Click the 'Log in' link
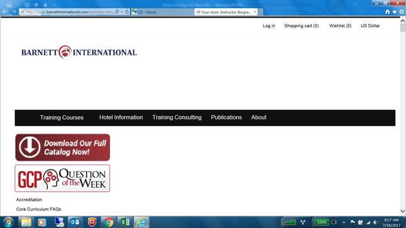This screenshot has width=406, height=228. (269, 26)
